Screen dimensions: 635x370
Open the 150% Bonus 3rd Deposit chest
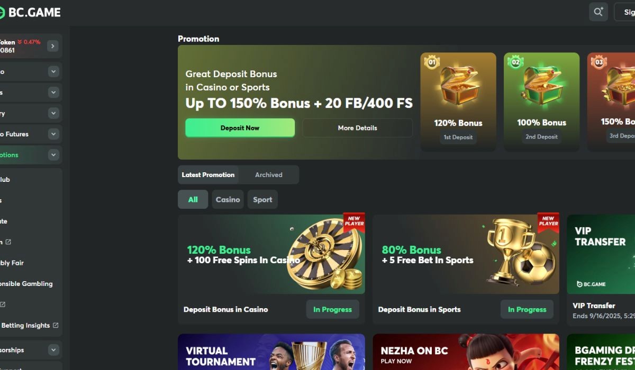611,101
